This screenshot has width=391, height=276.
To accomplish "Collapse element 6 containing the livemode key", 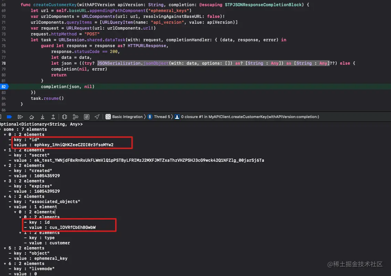I will 5,264.
